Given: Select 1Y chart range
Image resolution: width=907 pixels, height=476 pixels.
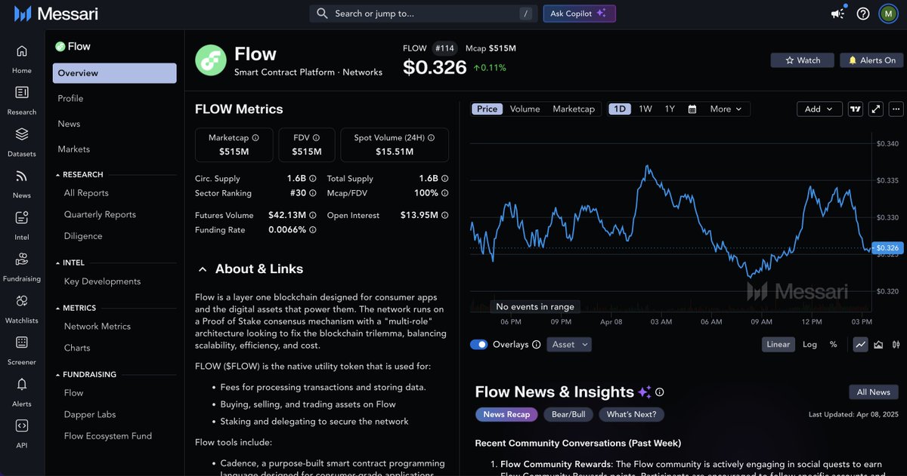Looking at the screenshot, I should (670, 109).
